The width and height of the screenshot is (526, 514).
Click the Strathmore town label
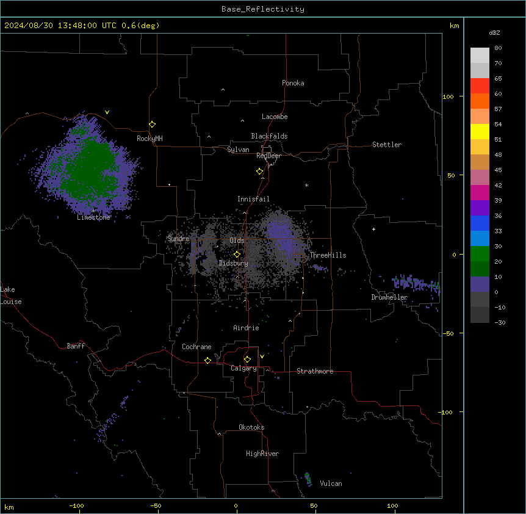click(315, 371)
